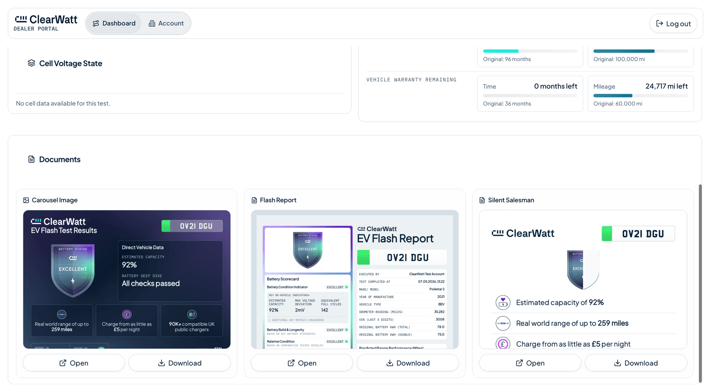The height and width of the screenshot is (392, 711).
Task: Click the Documents section file icon
Action: pyautogui.click(x=31, y=159)
